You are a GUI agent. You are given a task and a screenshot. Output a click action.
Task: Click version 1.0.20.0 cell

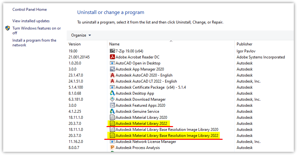point(75,63)
